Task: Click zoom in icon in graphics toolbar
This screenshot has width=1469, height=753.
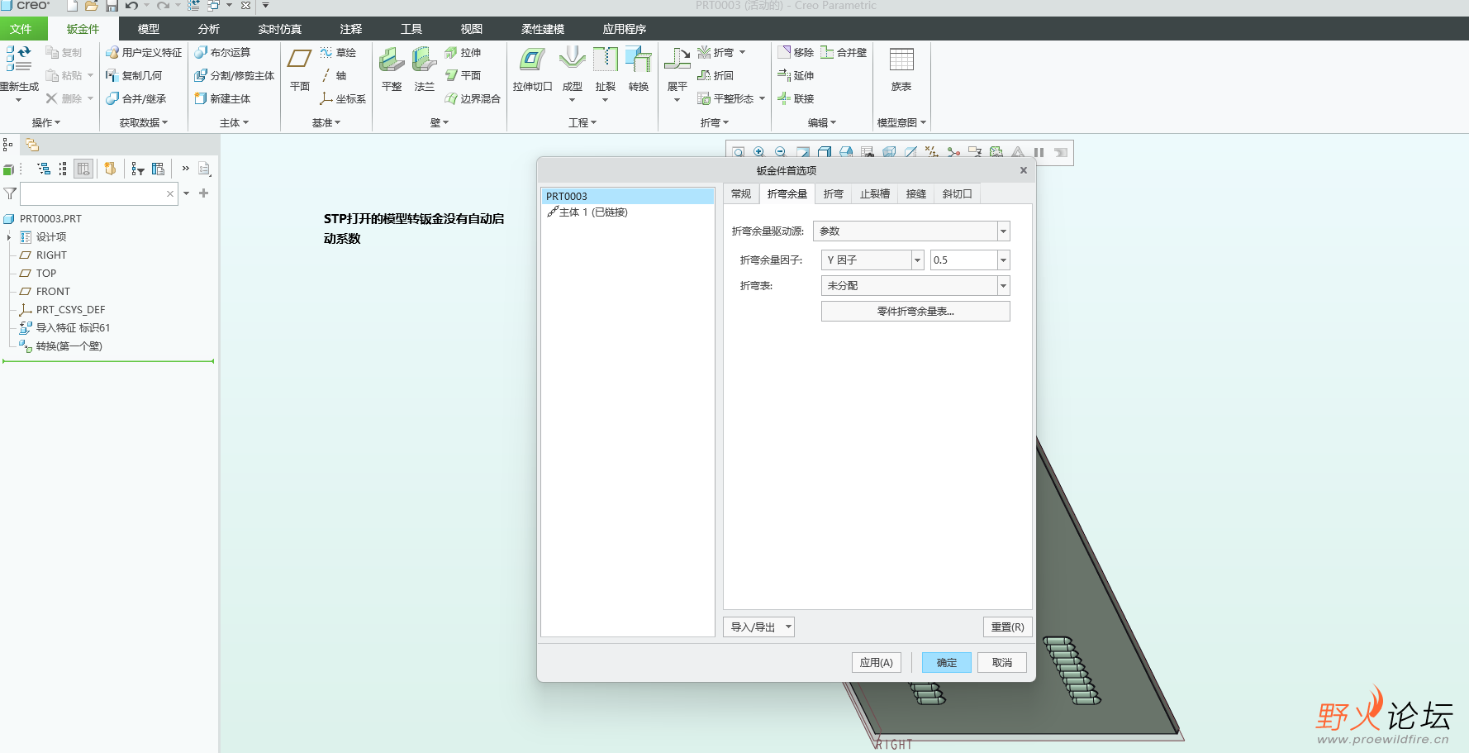Action: 759,152
